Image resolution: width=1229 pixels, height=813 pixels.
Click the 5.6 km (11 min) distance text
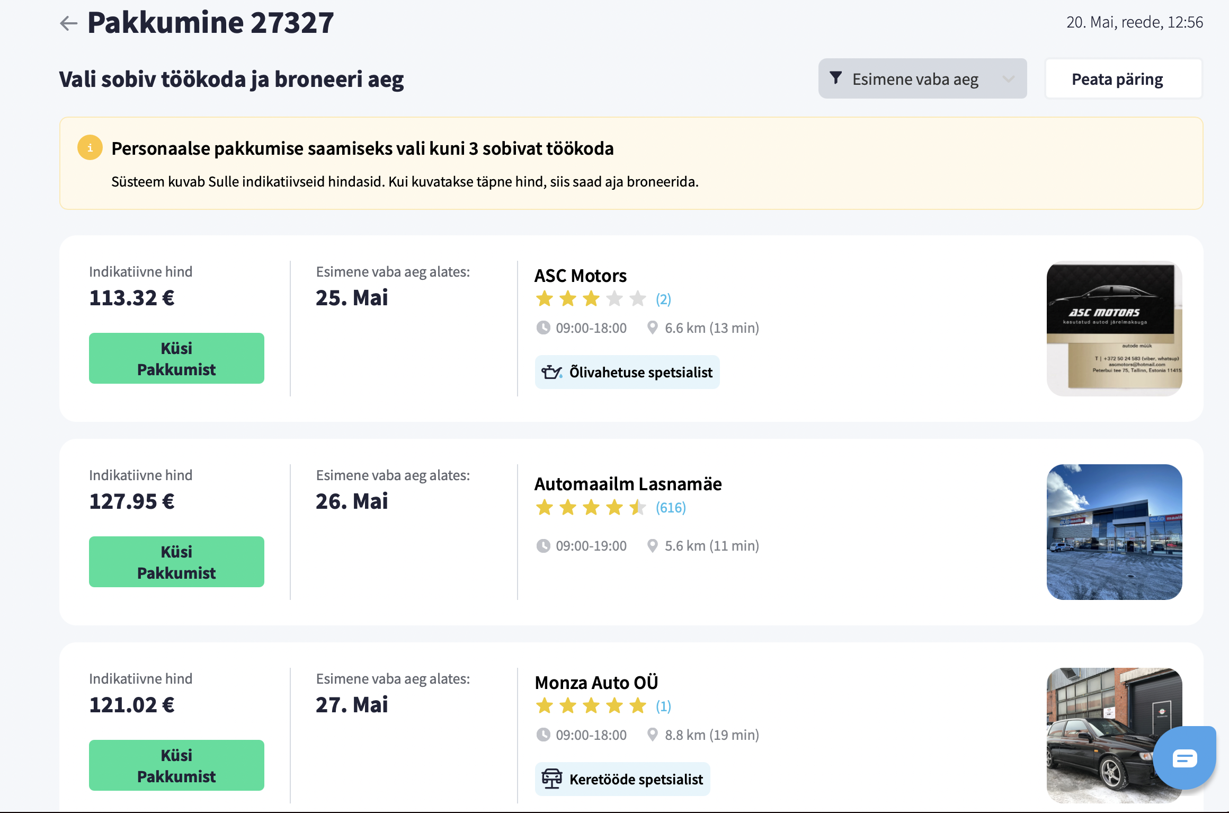[x=712, y=546]
